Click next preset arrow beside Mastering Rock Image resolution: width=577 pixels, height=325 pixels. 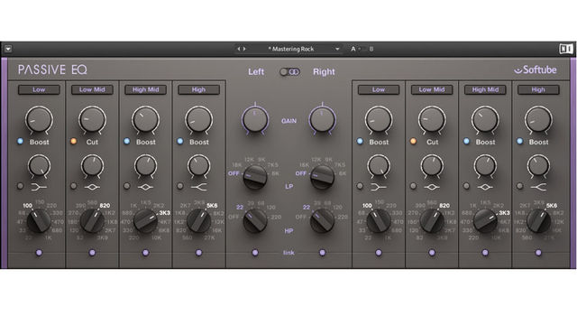244,49
